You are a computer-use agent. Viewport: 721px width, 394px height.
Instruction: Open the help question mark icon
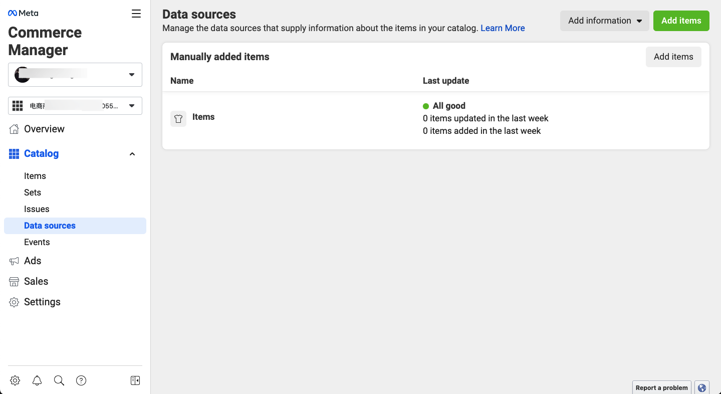(81, 380)
